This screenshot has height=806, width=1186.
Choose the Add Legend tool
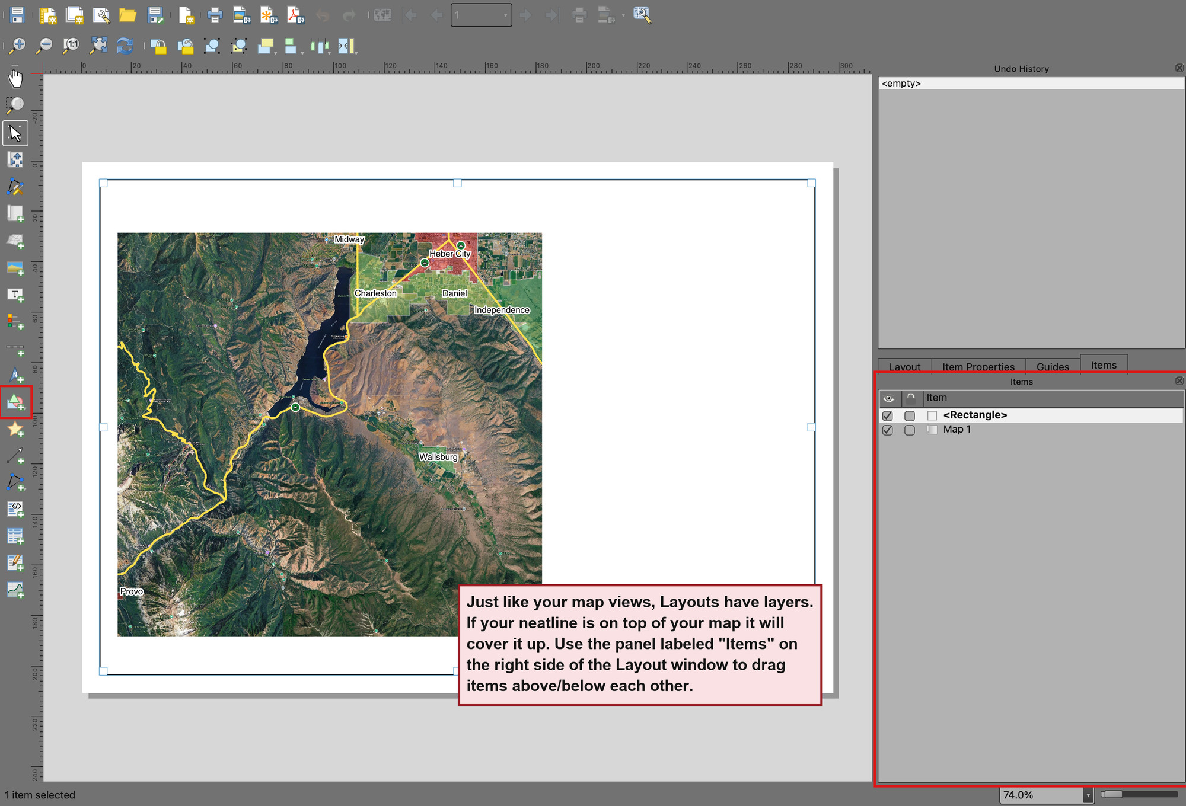15,322
